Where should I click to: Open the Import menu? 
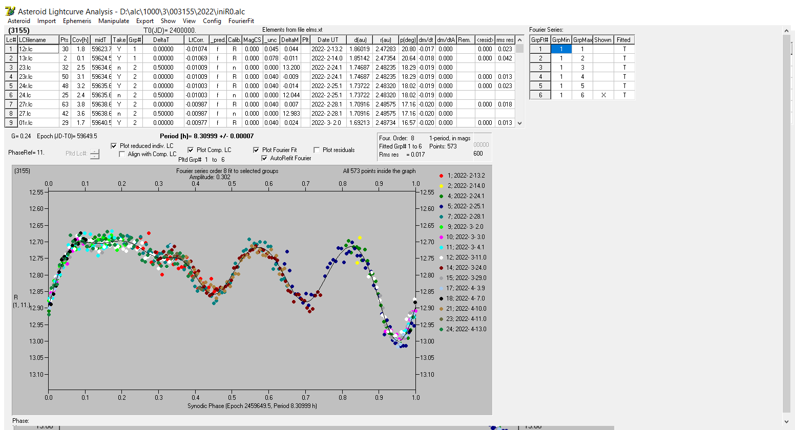tap(47, 21)
